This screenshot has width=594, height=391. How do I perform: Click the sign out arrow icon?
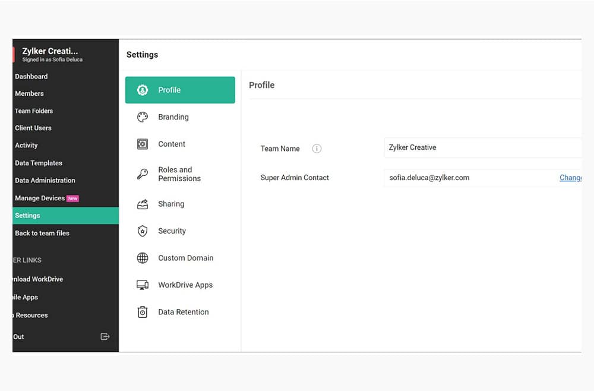105,336
